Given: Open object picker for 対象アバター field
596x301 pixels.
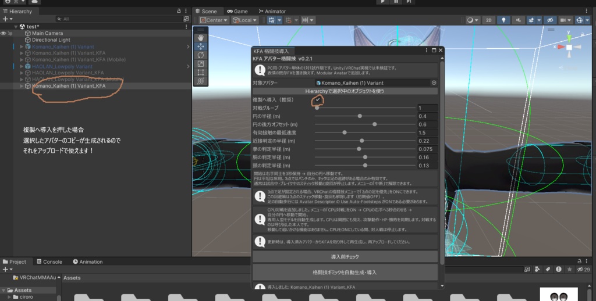Looking at the screenshot, I should (x=434, y=83).
